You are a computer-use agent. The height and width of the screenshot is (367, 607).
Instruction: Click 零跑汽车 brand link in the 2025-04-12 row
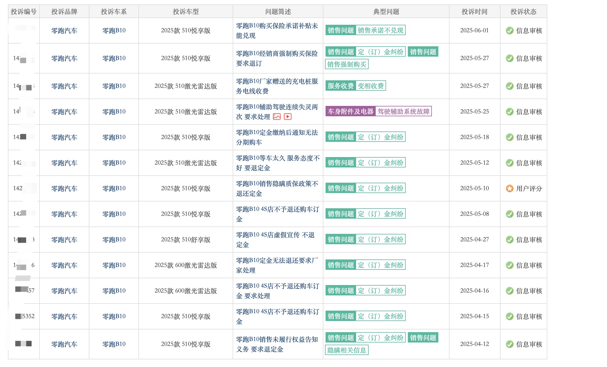[x=64, y=344]
